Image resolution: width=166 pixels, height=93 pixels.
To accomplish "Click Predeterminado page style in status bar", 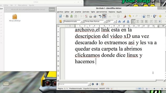I will coord(75,89).
